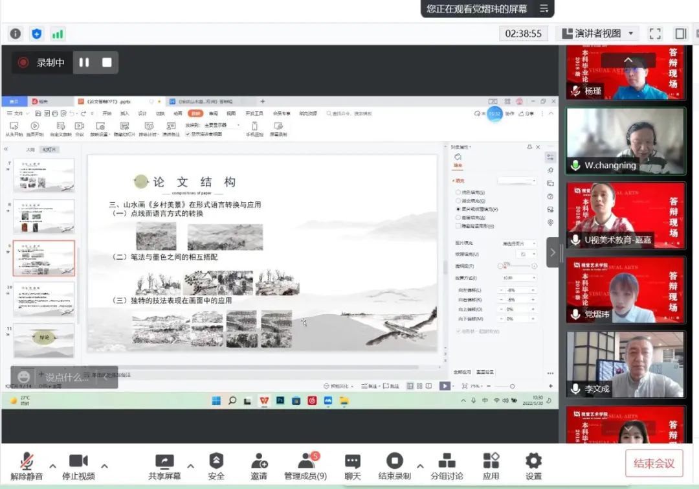The image size is (699, 489).
Task: Open 分组讨论 breakout rooms icon
Action: pos(447,461)
